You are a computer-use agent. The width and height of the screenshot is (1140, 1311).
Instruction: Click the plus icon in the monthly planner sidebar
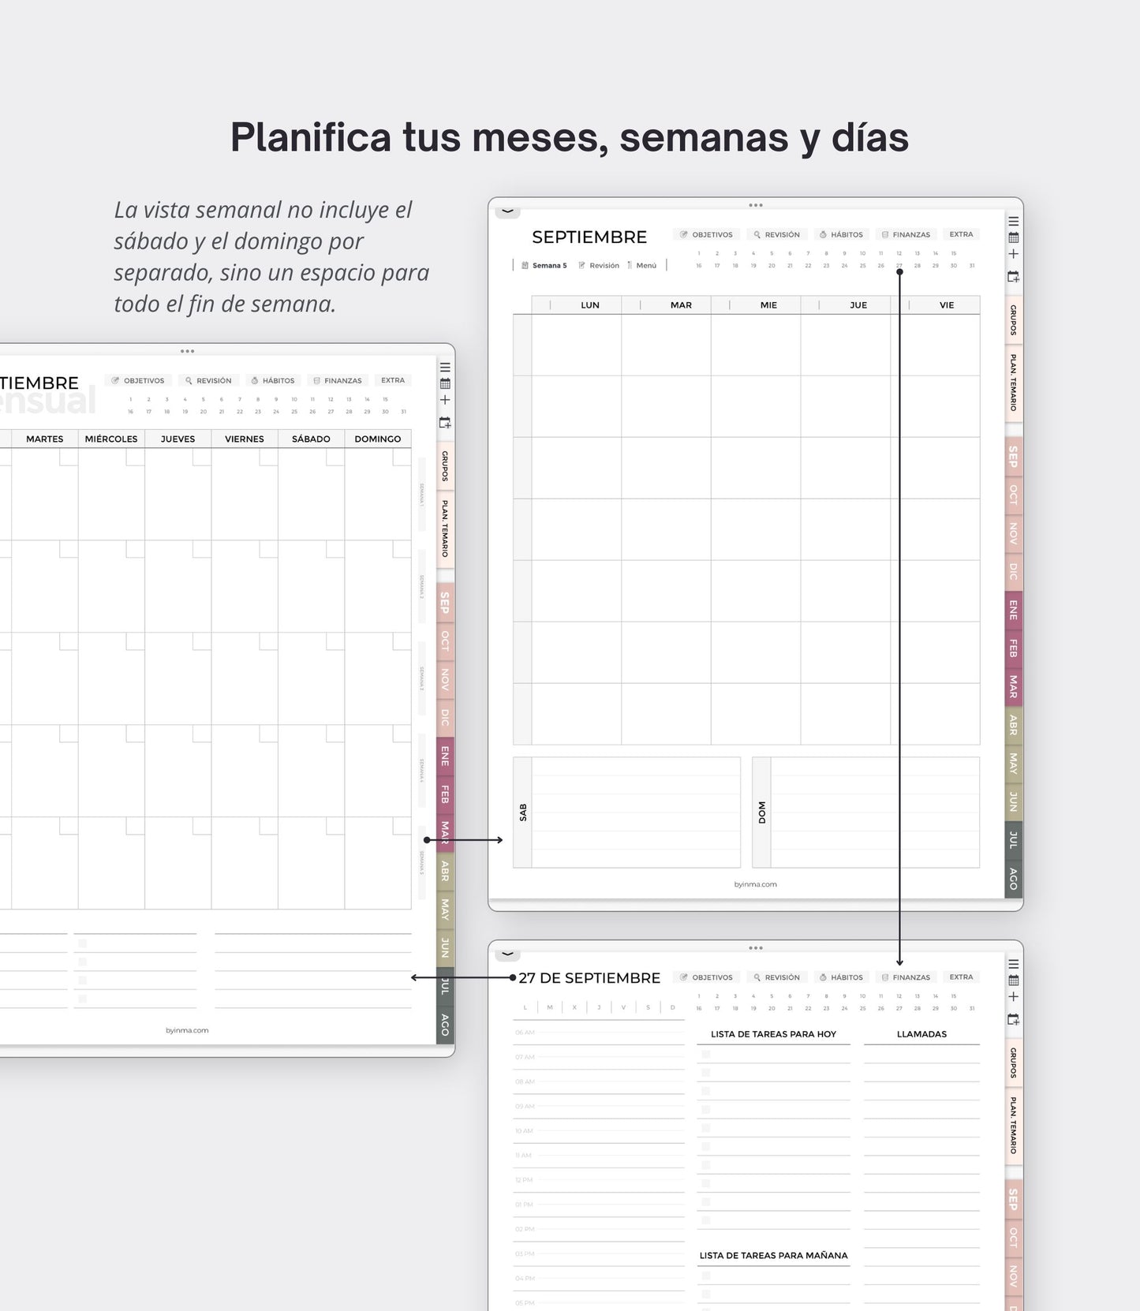click(x=445, y=400)
